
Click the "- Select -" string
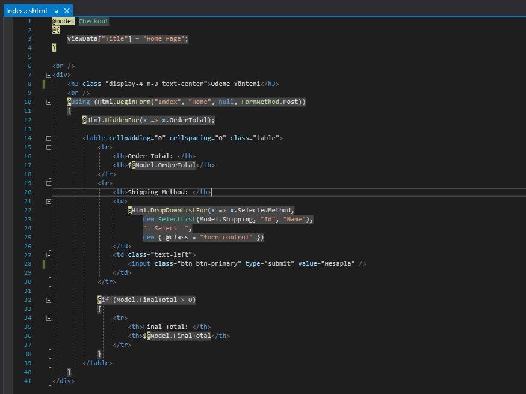[166, 229]
